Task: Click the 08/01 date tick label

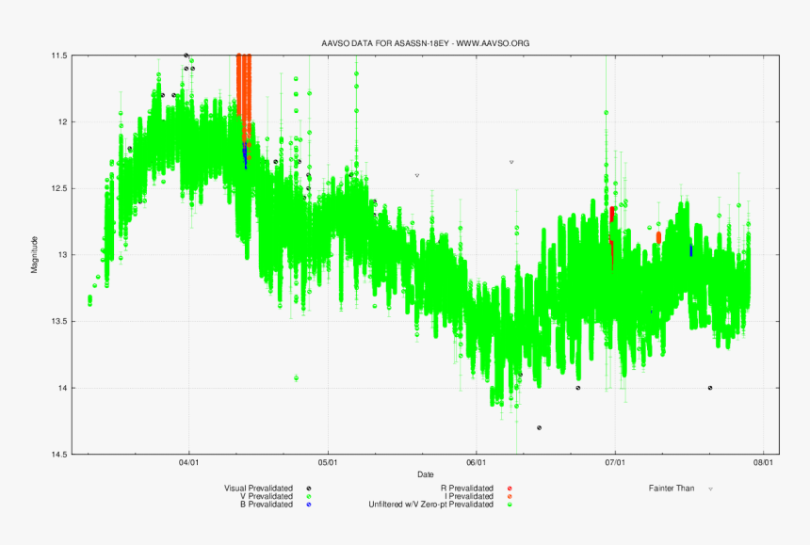Action: [762, 463]
